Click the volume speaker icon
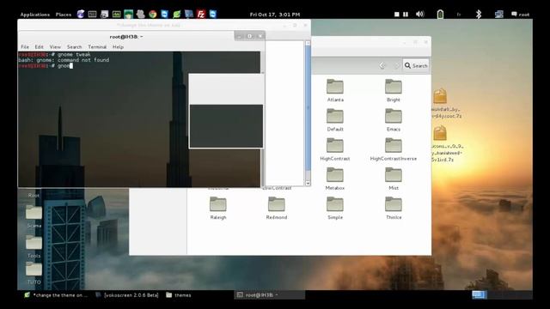This screenshot has height=309, width=550. coord(420,14)
